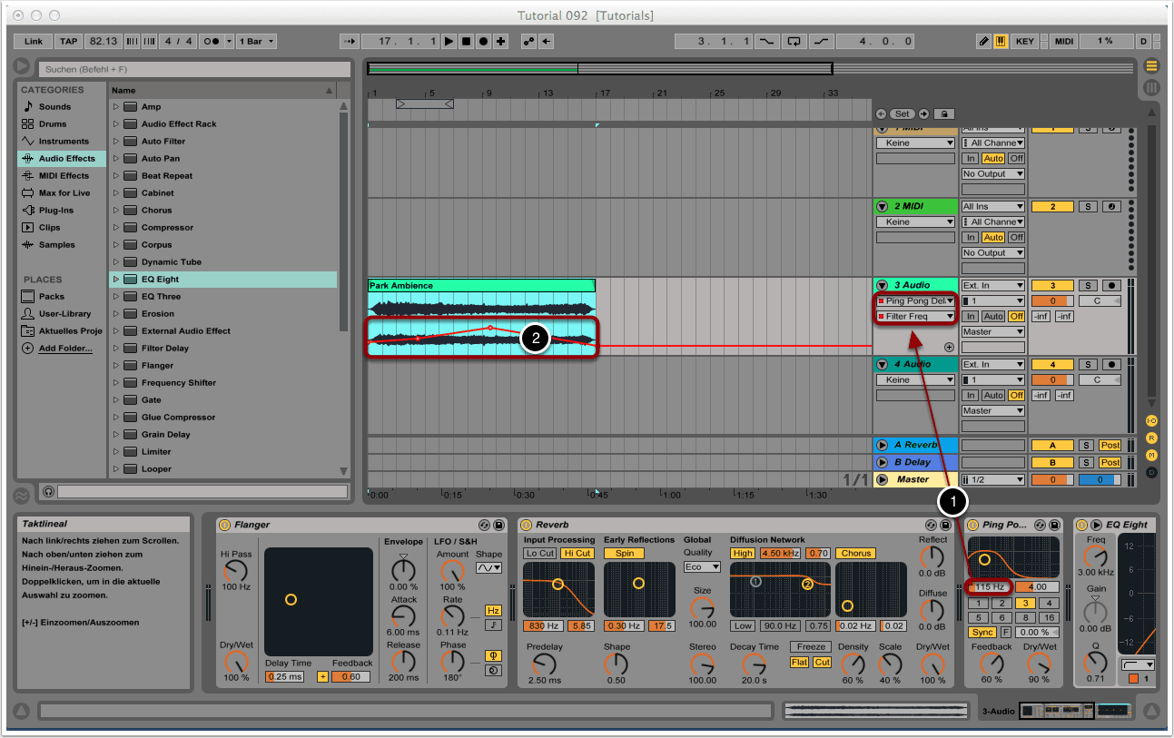Screen dimensions: 1174x738
Task: Click Add Folder in Places
Action: click(x=64, y=349)
